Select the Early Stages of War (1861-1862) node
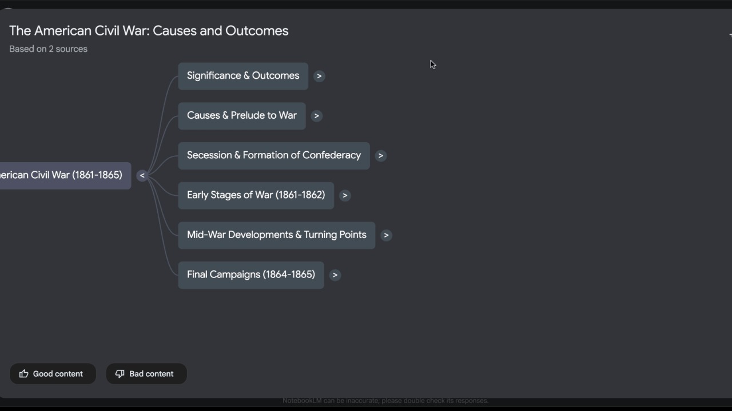The image size is (732, 411). click(256, 195)
